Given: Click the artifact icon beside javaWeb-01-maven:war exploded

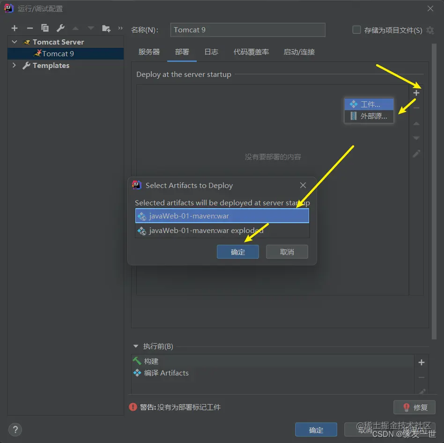Looking at the screenshot, I should coord(141,231).
